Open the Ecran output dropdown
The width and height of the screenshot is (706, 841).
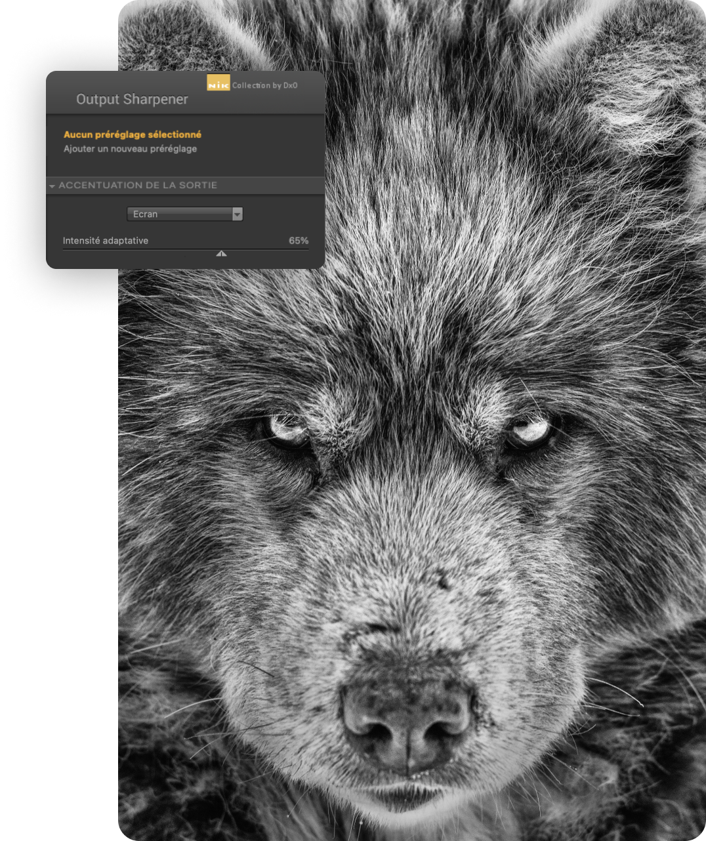(x=184, y=214)
